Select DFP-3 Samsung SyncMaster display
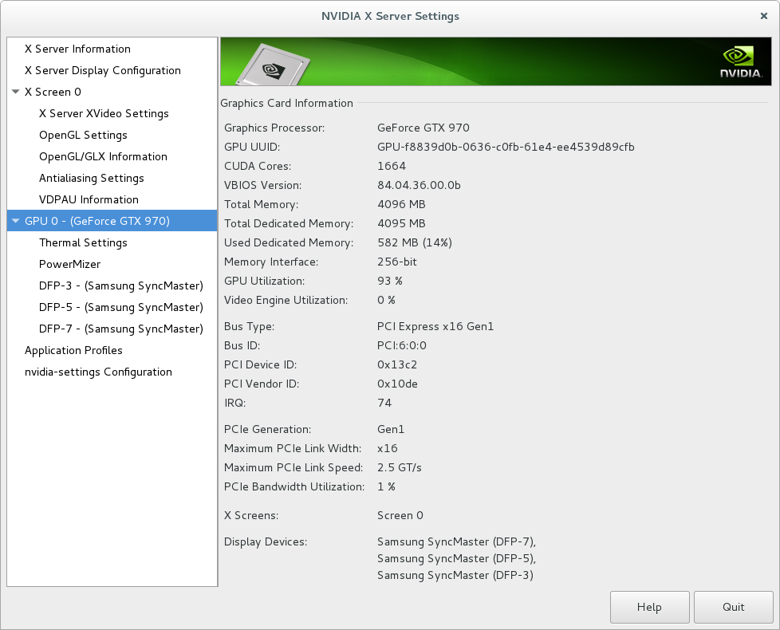780x630 pixels. pos(121,286)
